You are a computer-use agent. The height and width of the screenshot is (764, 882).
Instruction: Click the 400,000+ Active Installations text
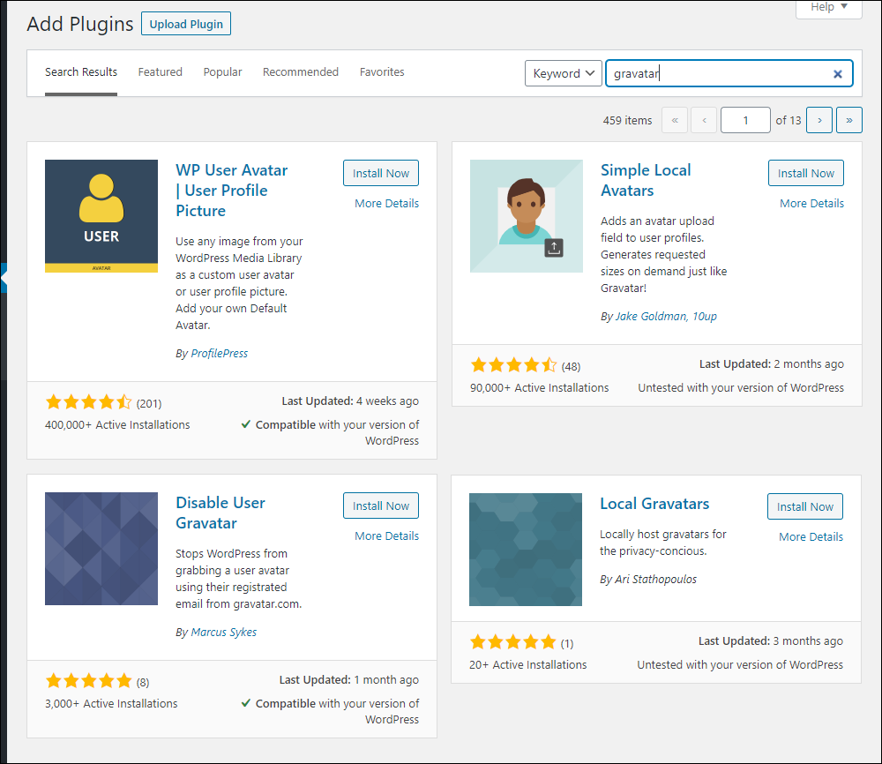[x=117, y=424]
